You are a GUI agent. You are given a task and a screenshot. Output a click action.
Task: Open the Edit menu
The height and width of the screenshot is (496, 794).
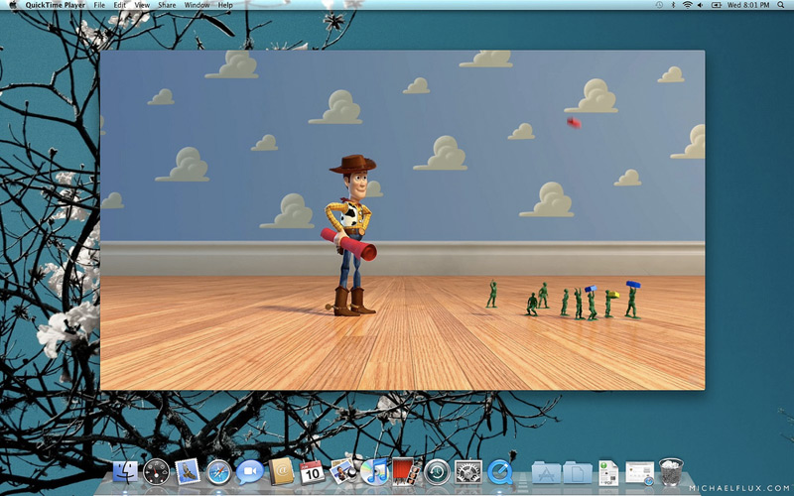click(119, 5)
